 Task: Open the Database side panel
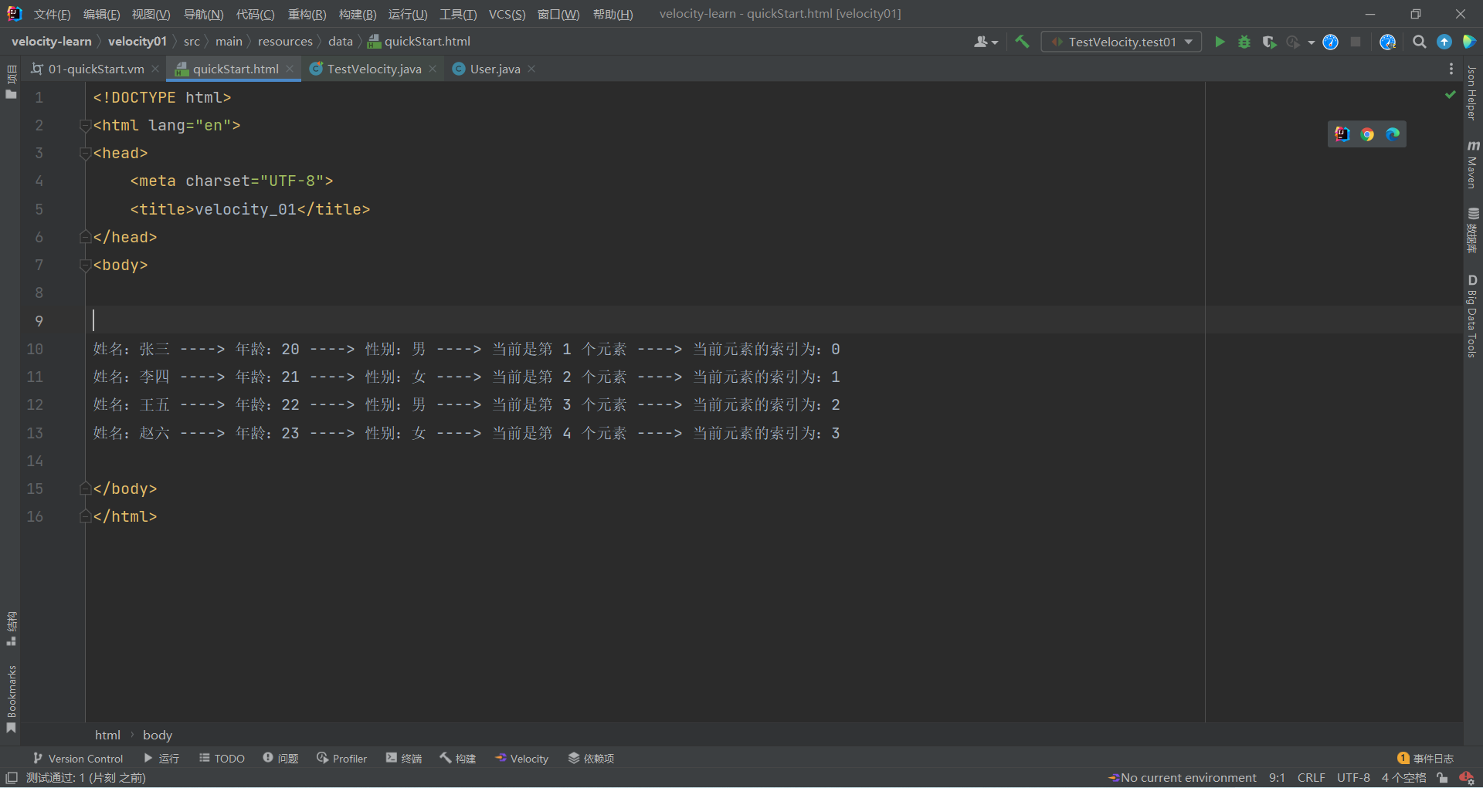[x=1472, y=231]
